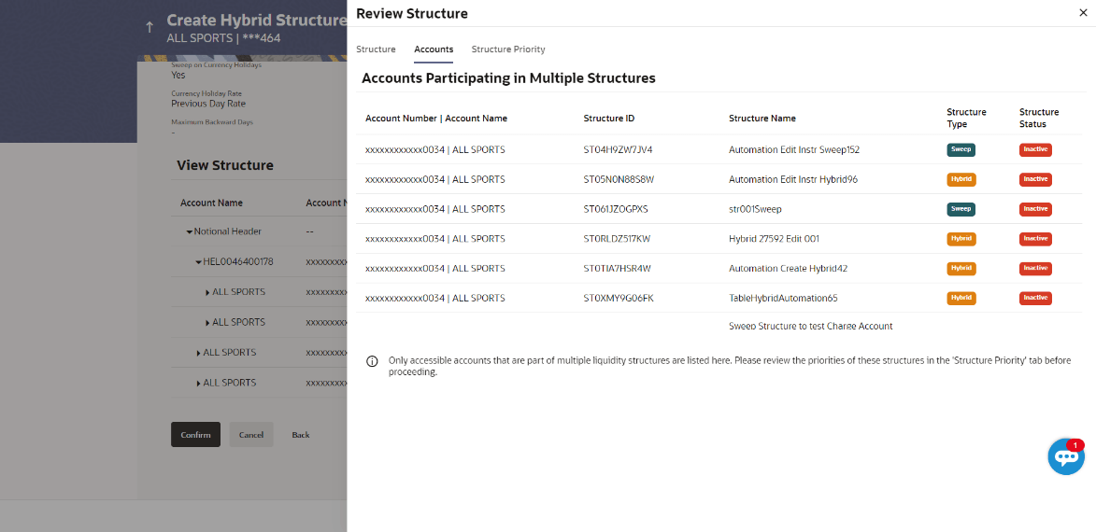Close the Review Structure panel
This screenshot has width=1096, height=532.
[1082, 13]
